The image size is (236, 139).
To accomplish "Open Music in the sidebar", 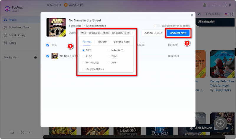I will tap(21, 20).
